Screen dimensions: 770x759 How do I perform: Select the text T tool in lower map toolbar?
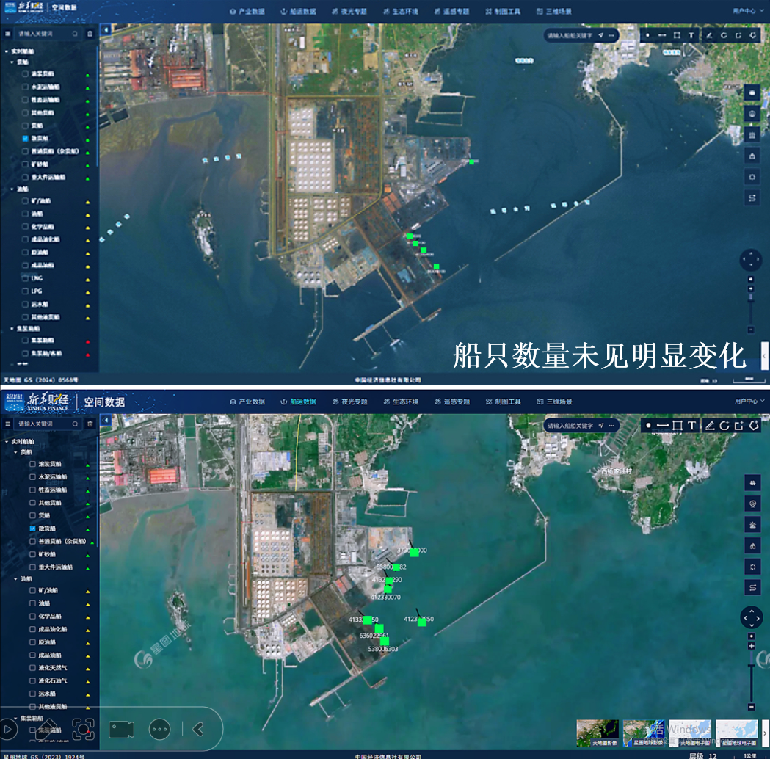pyautogui.click(x=691, y=426)
